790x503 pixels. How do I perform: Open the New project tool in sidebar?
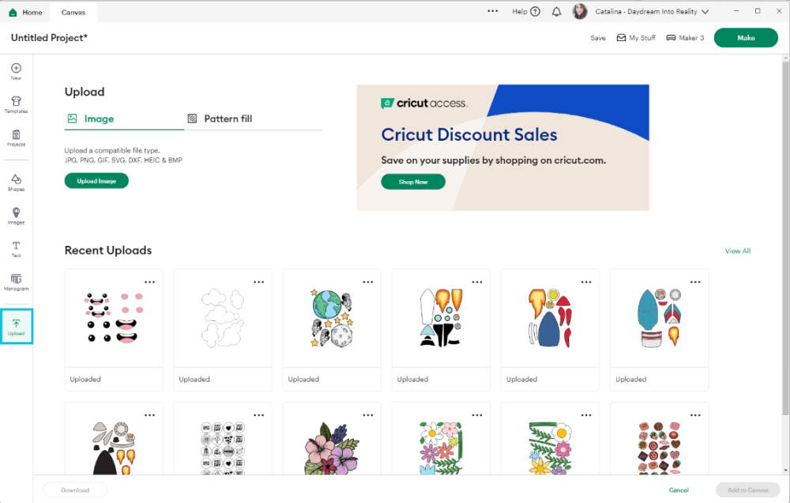(16, 71)
